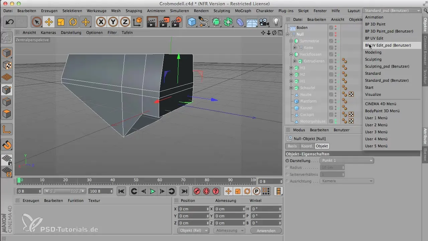428x241 pixels.
Task: Open the Darstellung Punkt 1 dropdown
Action: (x=347, y=161)
